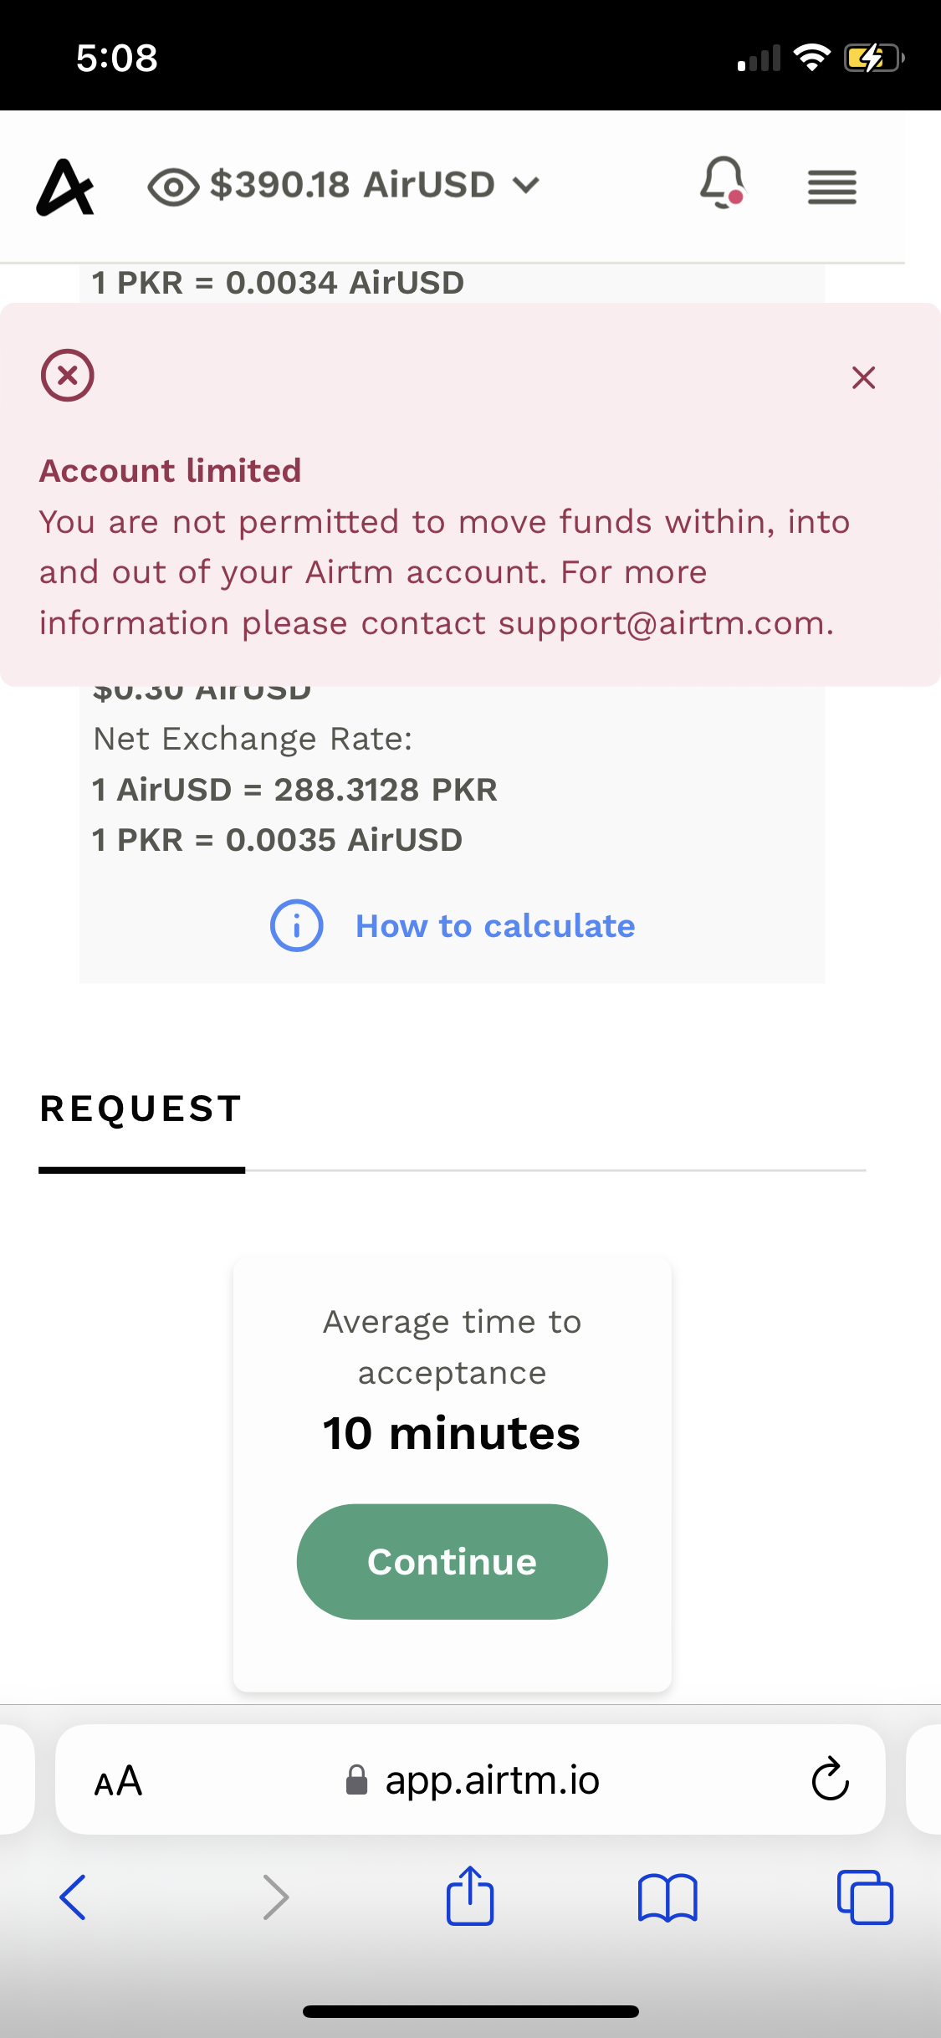Open the notifications bell

pyautogui.click(x=722, y=182)
